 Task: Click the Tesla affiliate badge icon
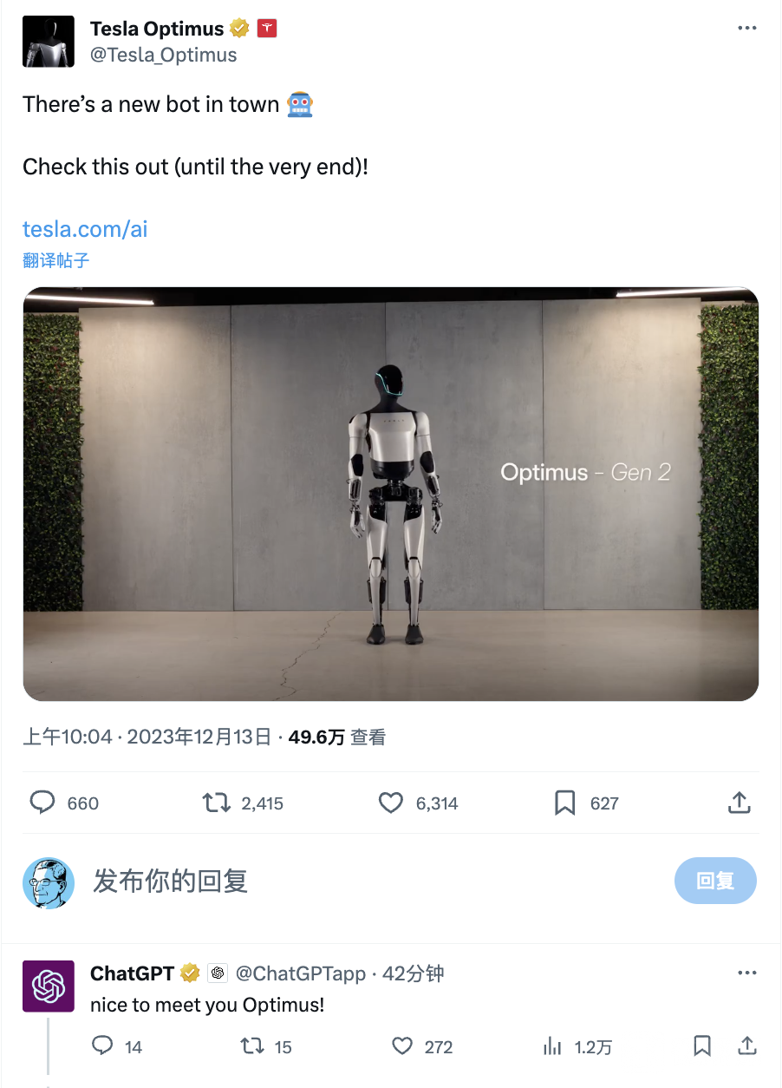(x=267, y=28)
